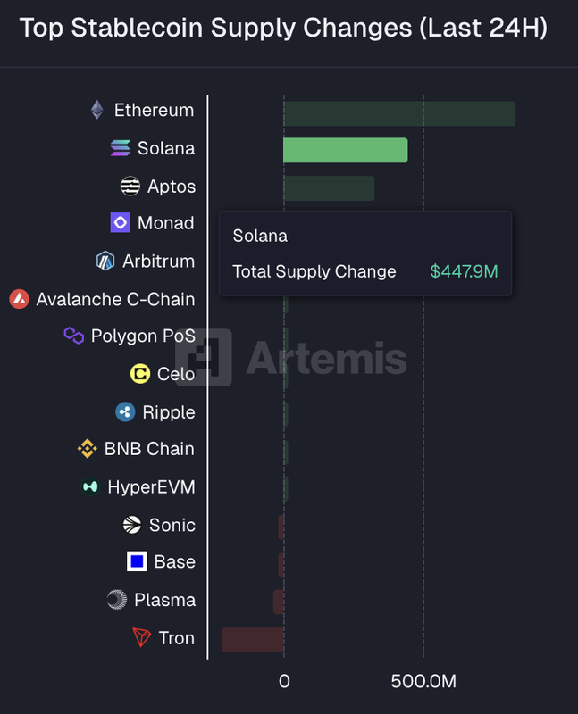This screenshot has height=714, width=578.
Task: Select the Aptos supply change bar
Action: point(329,188)
